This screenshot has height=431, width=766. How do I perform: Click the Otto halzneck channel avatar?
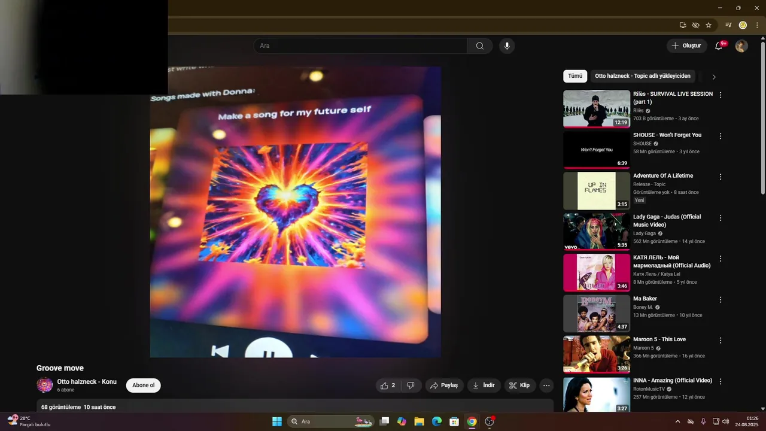click(44, 385)
